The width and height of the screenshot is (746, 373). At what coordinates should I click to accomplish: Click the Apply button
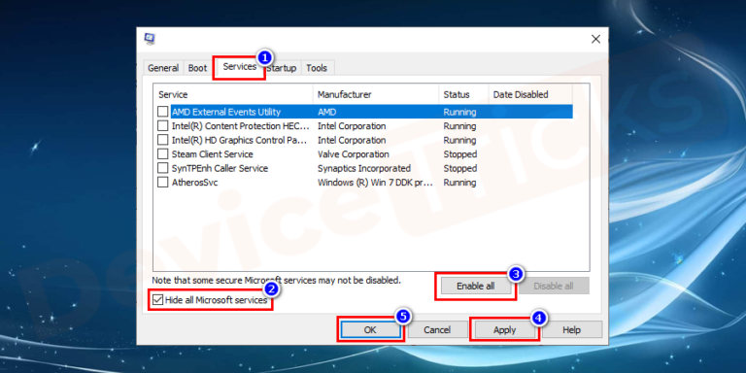[505, 329]
